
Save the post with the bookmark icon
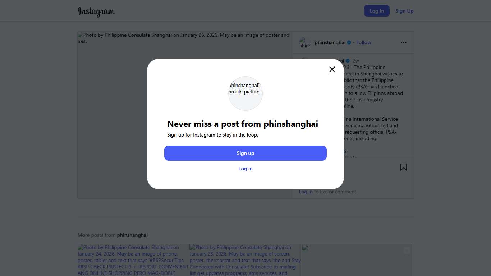pyautogui.click(x=404, y=167)
